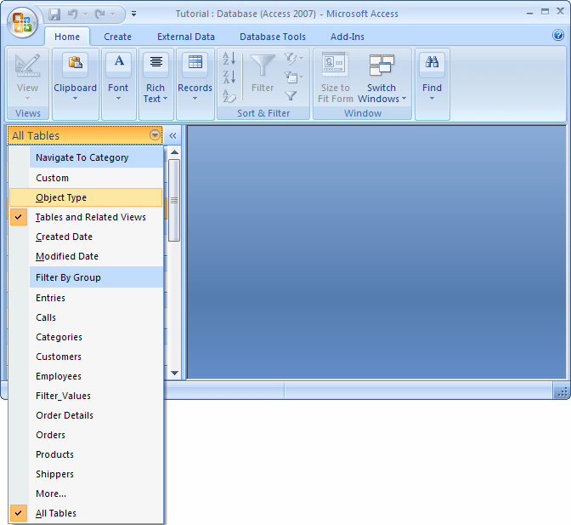Filter by the Calls group
The image size is (571, 525).
click(86, 317)
